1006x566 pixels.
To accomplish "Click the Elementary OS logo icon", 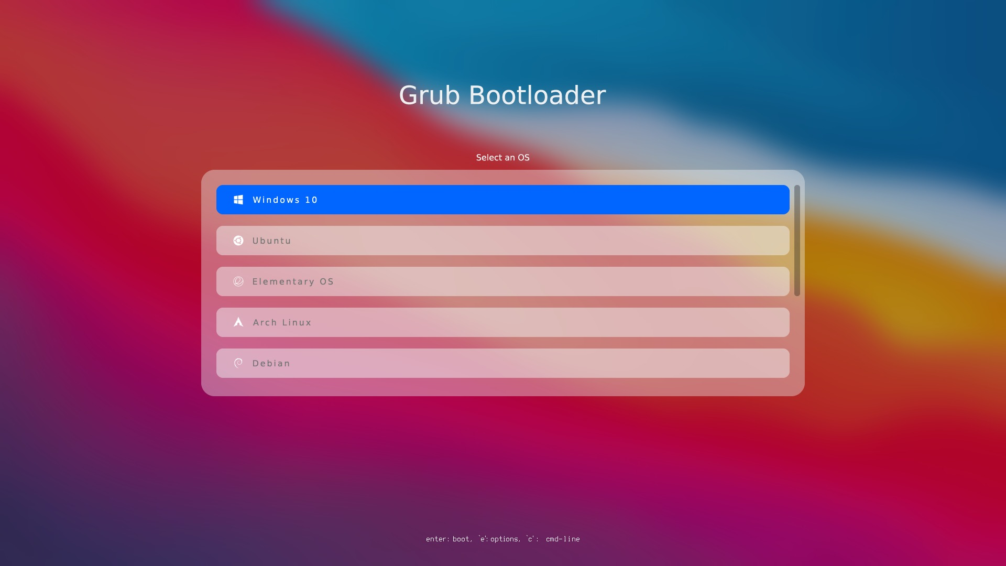I will point(238,281).
